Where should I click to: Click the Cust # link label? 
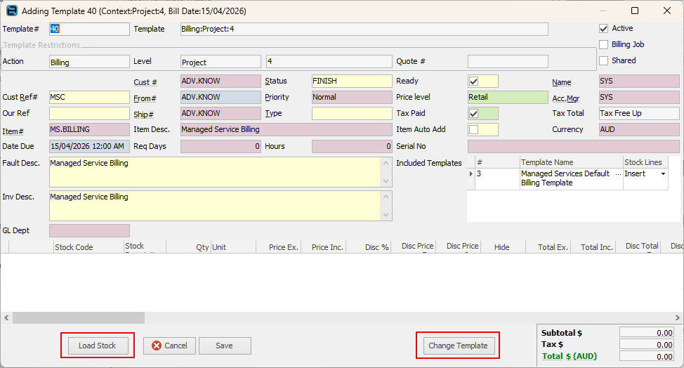click(145, 82)
